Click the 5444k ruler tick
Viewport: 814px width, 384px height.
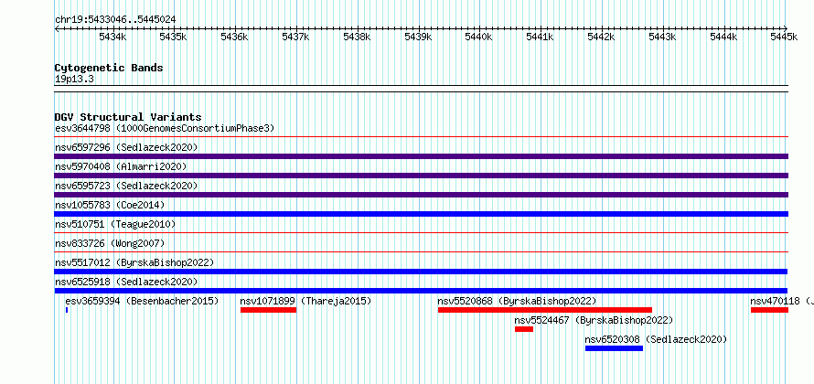pyautogui.click(x=724, y=37)
